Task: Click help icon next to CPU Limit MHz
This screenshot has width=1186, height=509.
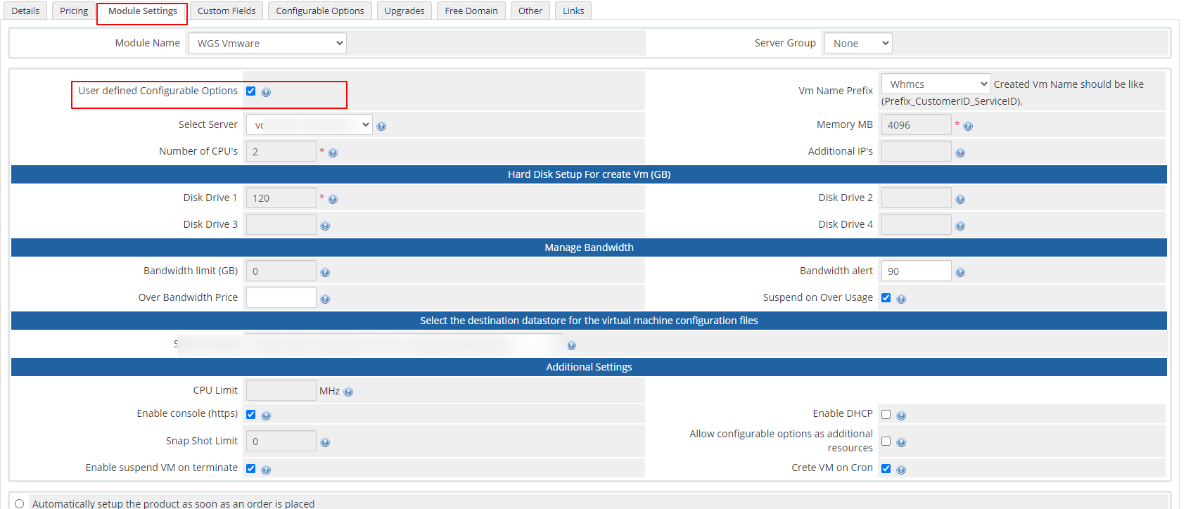Action: [348, 392]
